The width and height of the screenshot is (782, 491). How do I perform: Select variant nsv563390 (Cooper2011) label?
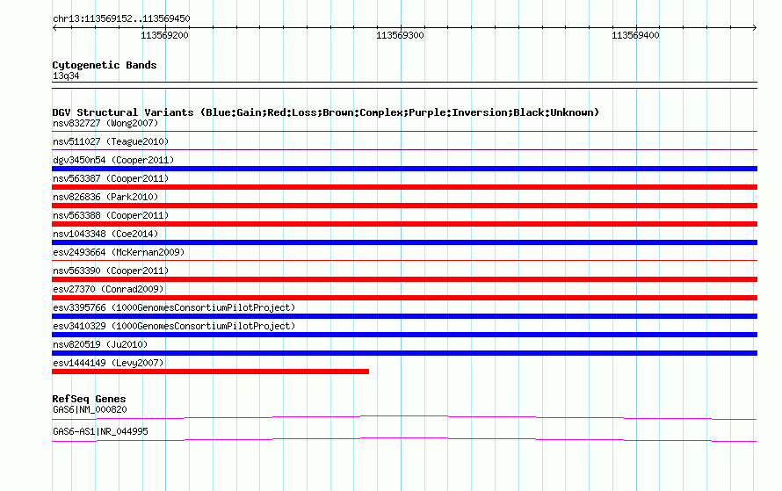pos(111,271)
